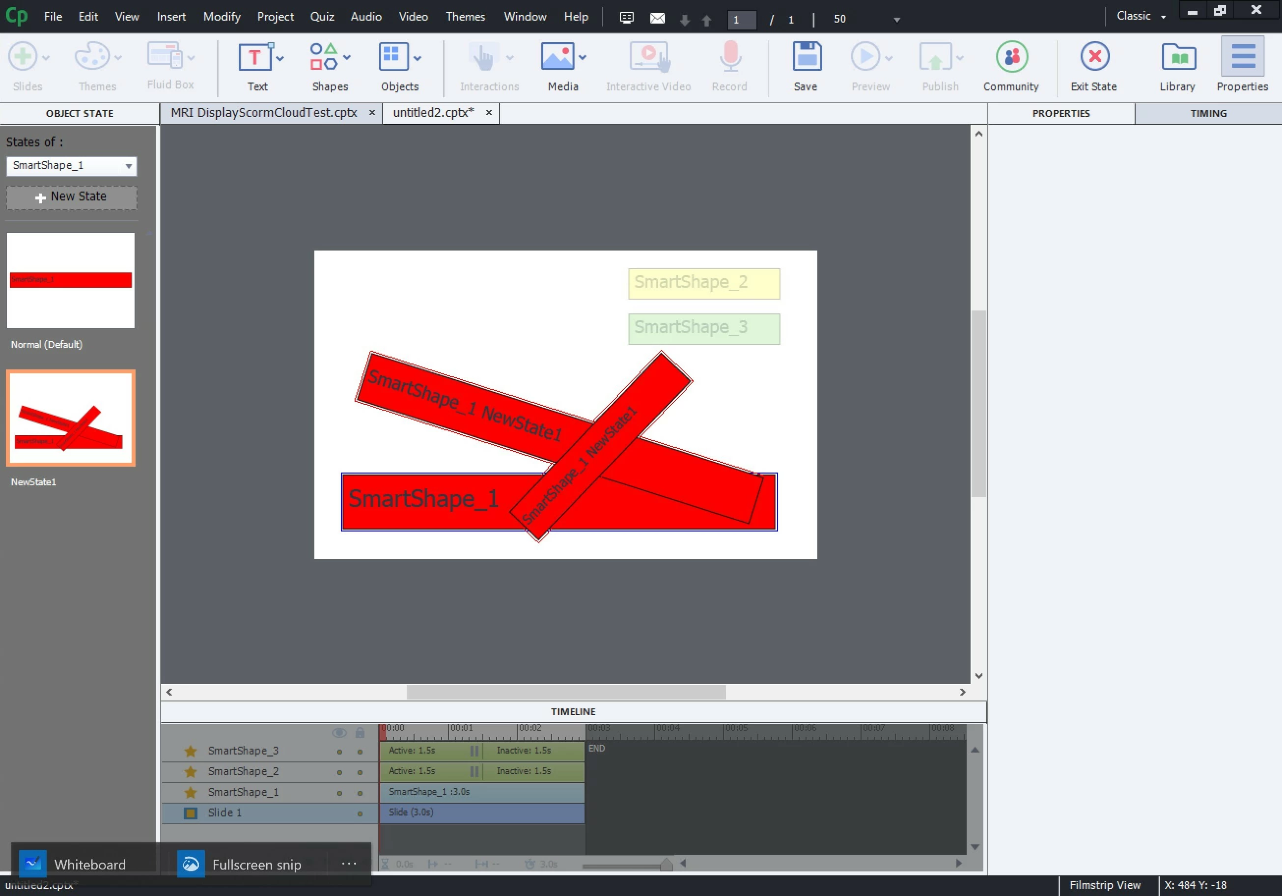Click the Exit State icon

[x=1094, y=56]
